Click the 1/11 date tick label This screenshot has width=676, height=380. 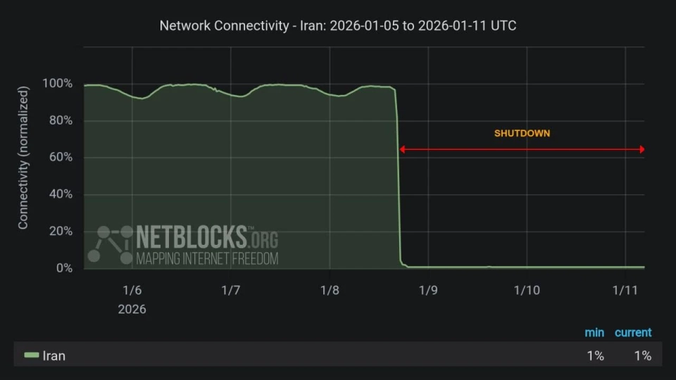point(625,290)
